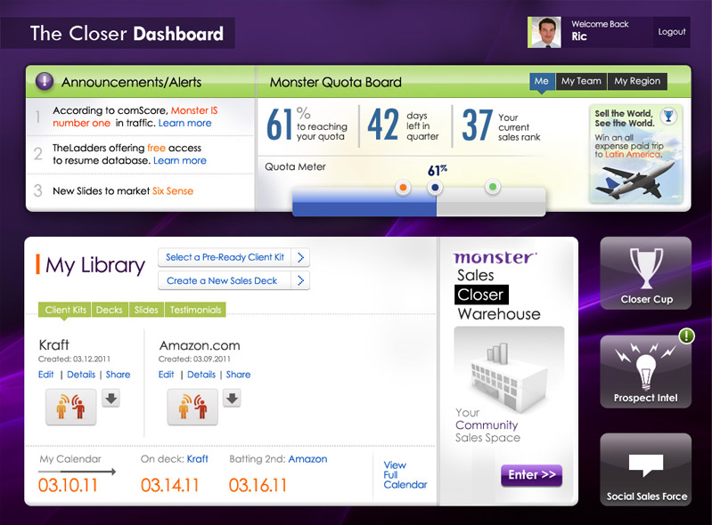This screenshot has height=525, width=712.
Task: Open the Batting 2nd Amazon link
Action: (307, 459)
